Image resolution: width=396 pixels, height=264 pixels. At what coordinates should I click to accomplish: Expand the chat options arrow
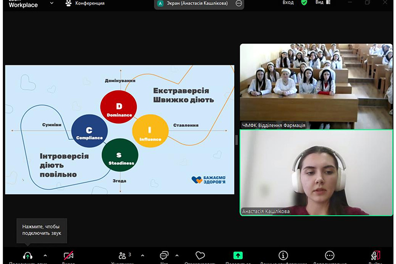177,256
